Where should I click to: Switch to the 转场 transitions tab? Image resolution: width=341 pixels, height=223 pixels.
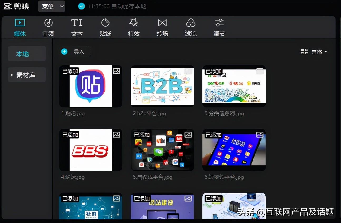[x=162, y=28]
